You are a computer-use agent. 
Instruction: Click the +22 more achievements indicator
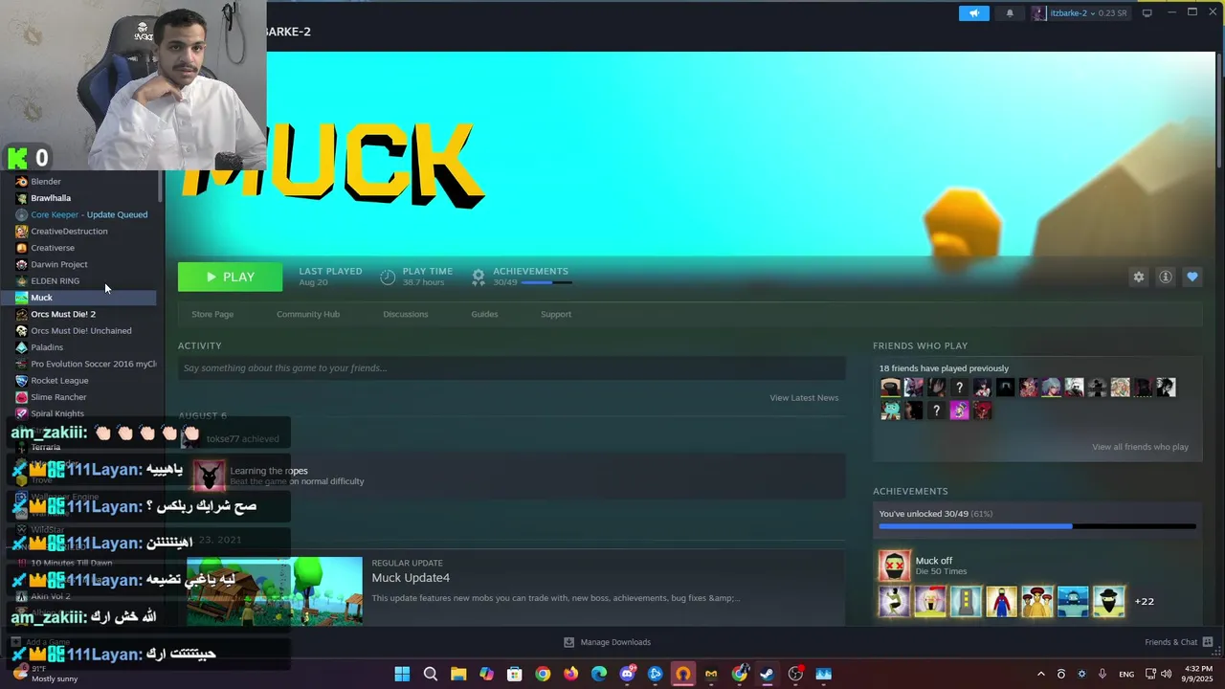[1145, 602]
